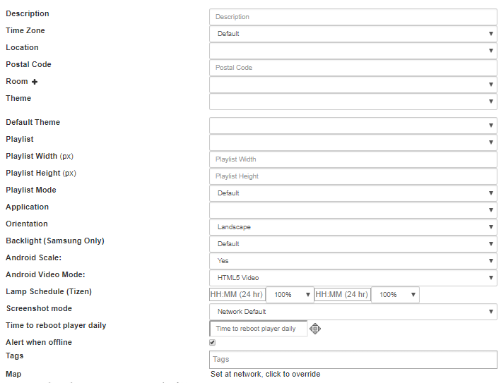Open the Android Video Mode dropdown
Image resolution: width=501 pixels, height=383 pixels.
tap(353, 278)
